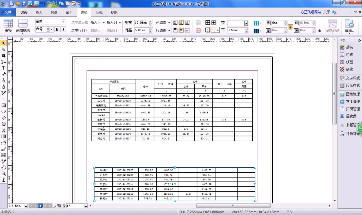
Task: Select the Zoom magnifier tool
Action: pyautogui.click(x=4, y=174)
